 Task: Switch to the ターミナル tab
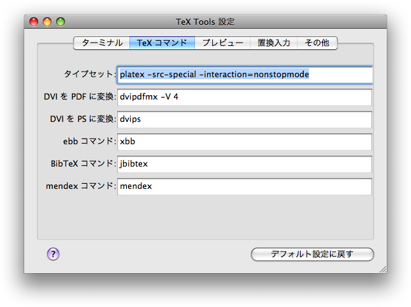click(102, 43)
